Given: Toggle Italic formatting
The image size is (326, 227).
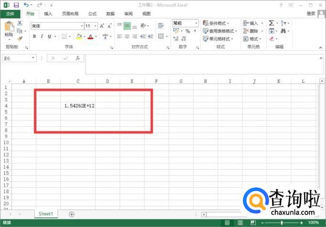Looking at the screenshot, I should [42, 36].
